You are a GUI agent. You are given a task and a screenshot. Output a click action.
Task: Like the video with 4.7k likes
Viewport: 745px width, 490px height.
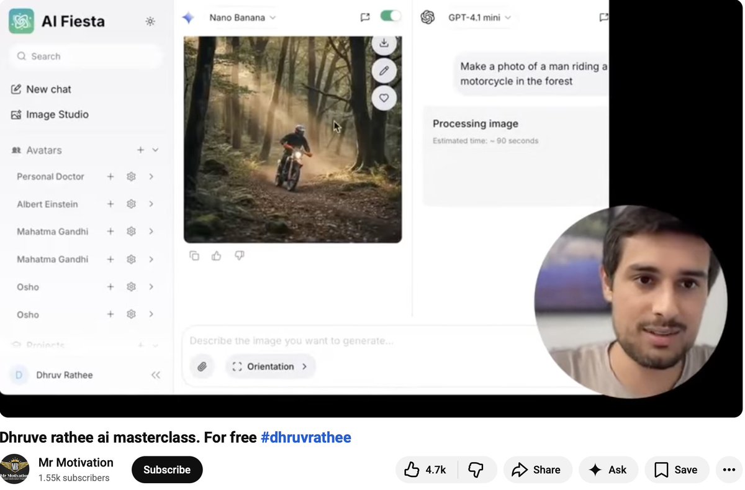(425, 470)
